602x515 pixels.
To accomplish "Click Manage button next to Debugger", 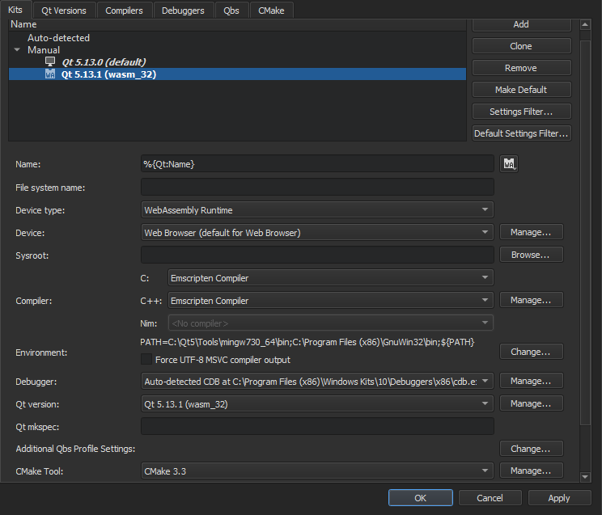I will click(x=531, y=381).
